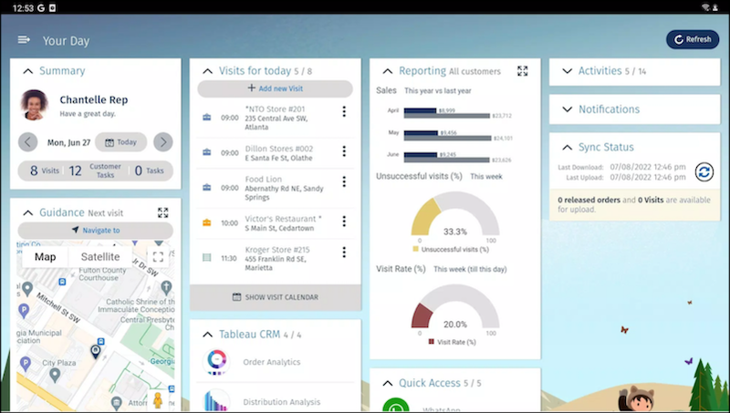
Task: Collapse the Summary card
Action: tap(27, 71)
